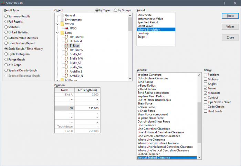Select Specified Period entry
Screen dimensions: 241x166
(x=156, y=22)
